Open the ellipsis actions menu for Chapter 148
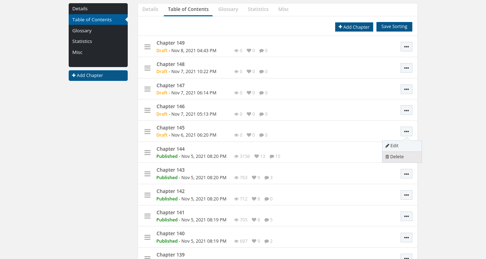Image resolution: width=486 pixels, height=259 pixels. 406,68
